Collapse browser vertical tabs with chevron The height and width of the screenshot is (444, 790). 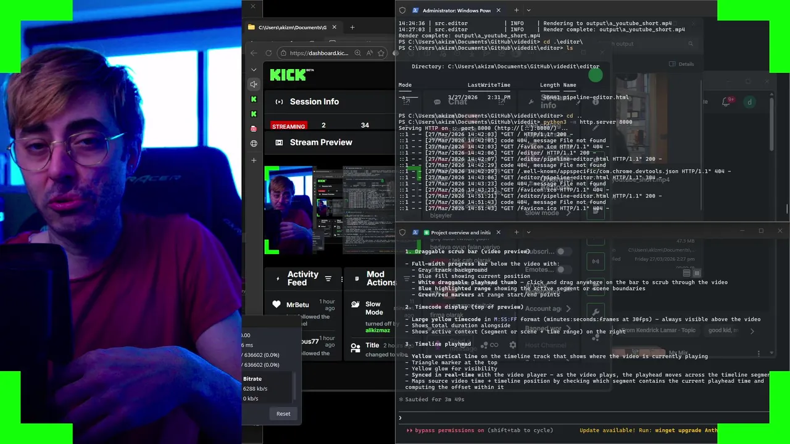(x=254, y=70)
